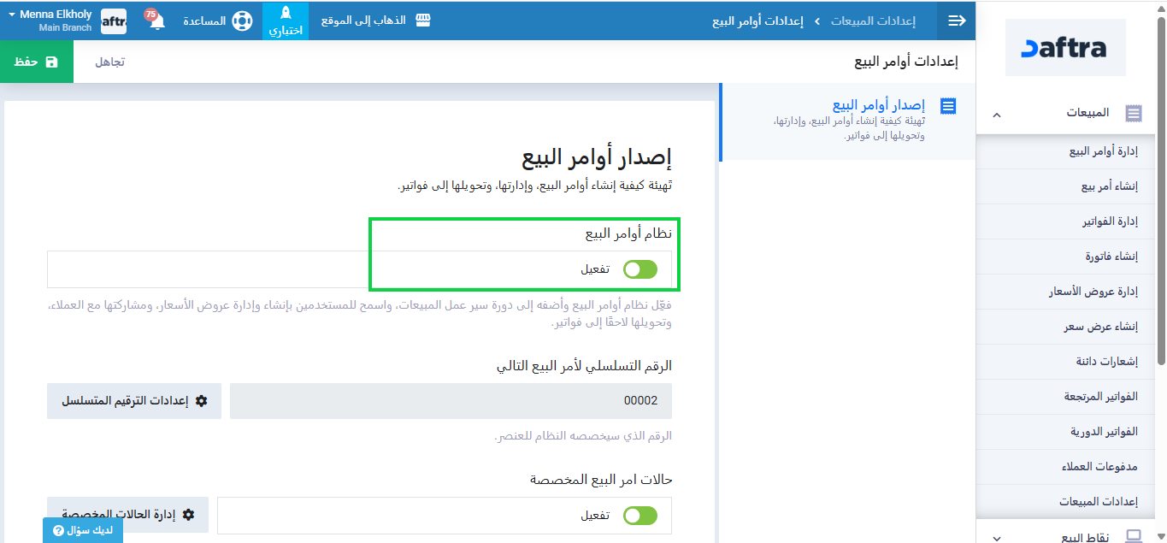1167x543 pixels.
Task: Open the Help lifebuoy icon
Action: click(242, 21)
